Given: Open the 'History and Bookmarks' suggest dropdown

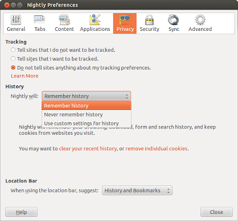Looking at the screenshot, I should (137, 191).
